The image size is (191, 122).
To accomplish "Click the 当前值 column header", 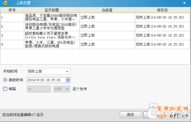I will (x=107, y=10).
